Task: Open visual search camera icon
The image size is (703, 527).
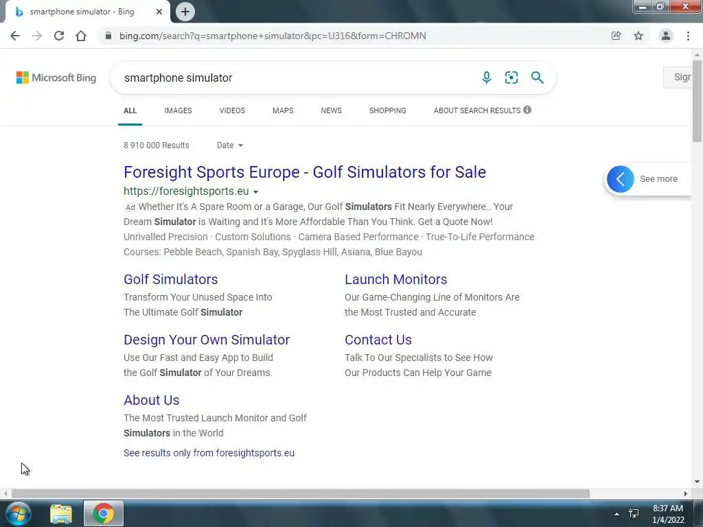Action: 511,78
